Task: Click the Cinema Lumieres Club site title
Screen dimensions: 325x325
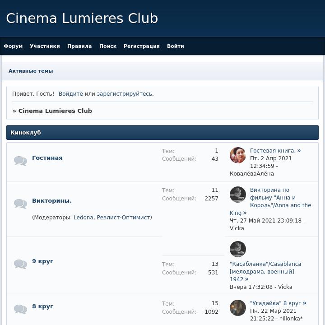Action: click(x=82, y=18)
